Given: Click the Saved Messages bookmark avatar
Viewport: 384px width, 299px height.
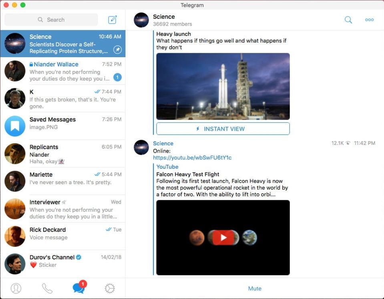Looking at the screenshot, I should click(15, 126).
